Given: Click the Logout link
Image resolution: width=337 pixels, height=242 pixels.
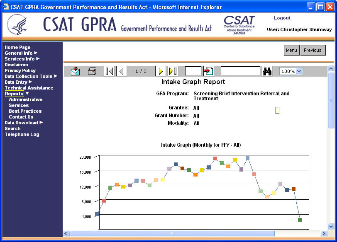Looking at the screenshot, I should tap(282, 18).
